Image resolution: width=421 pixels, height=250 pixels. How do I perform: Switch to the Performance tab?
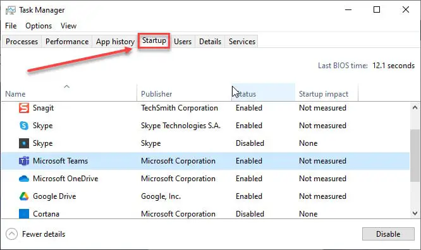(67, 42)
